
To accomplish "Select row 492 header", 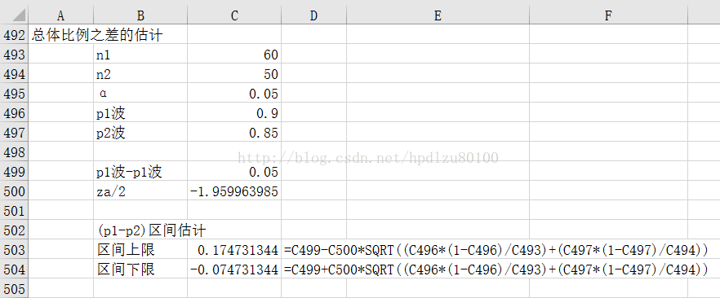I will 14,35.
